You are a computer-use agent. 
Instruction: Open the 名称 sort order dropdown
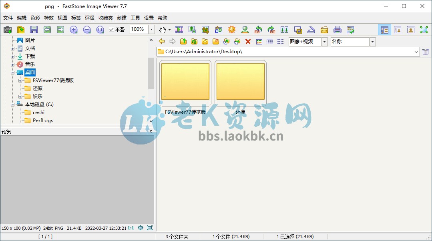372,42
